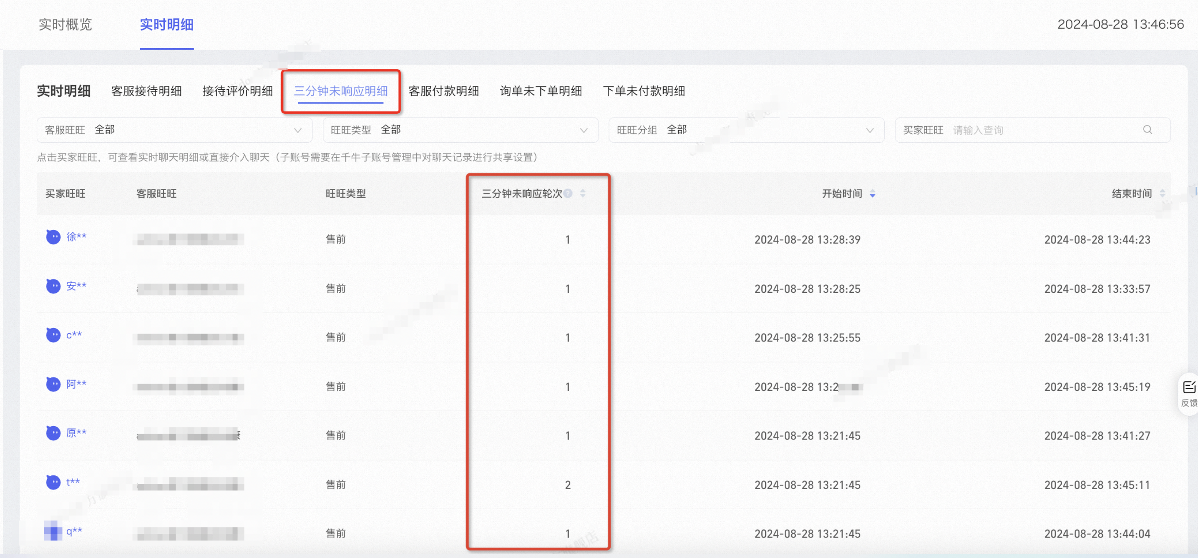
Task: Click the 买家旺旺 column header
Action: (65, 194)
